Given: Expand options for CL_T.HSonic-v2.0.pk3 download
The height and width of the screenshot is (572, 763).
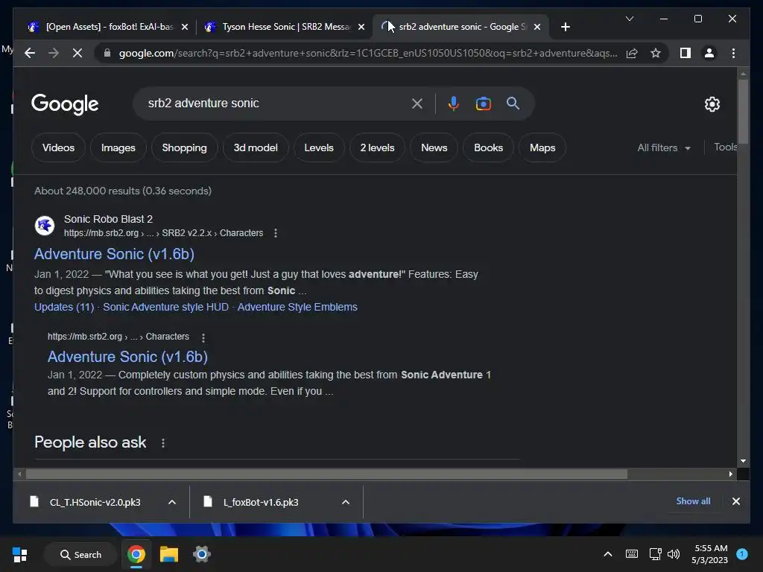Looking at the screenshot, I should coord(172,502).
